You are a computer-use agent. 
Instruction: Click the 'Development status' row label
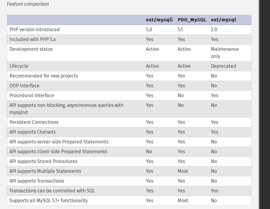pos(31,49)
